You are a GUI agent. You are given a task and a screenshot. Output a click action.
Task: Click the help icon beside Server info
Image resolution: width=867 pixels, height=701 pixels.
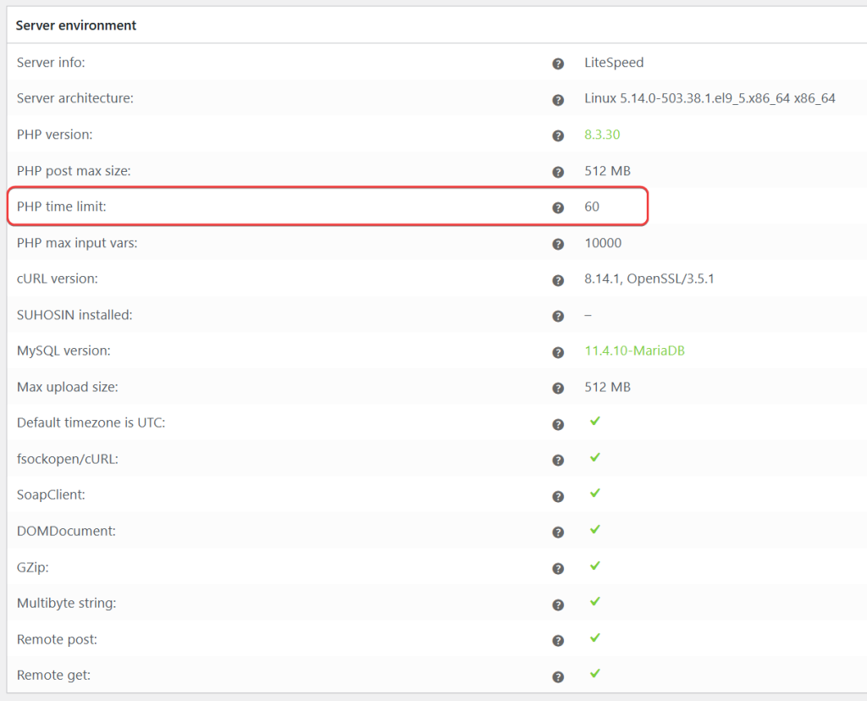pos(558,63)
